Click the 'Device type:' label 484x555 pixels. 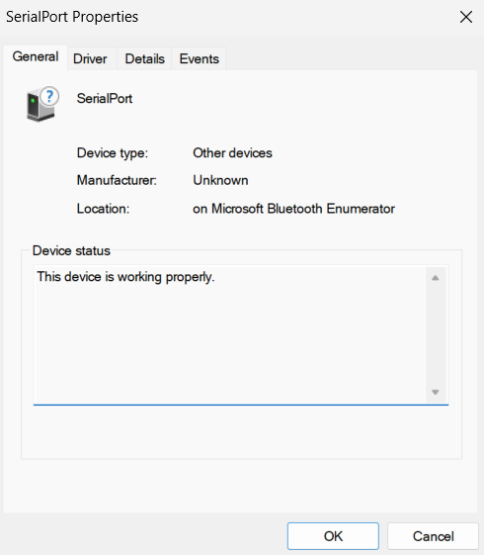click(x=113, y=153)
